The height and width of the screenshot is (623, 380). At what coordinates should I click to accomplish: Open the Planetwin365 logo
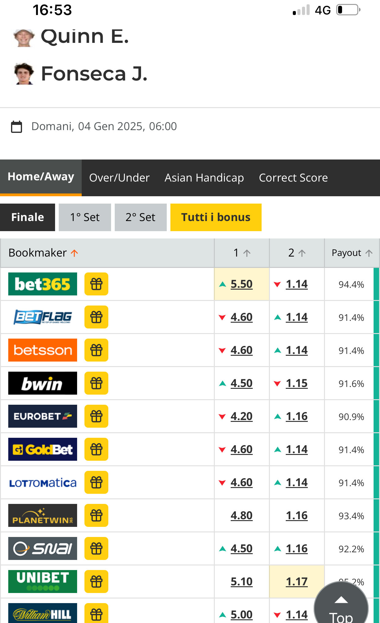pos(43,516)
